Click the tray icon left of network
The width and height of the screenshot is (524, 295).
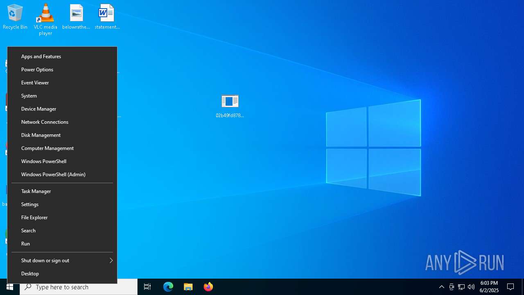coord(452,287)
